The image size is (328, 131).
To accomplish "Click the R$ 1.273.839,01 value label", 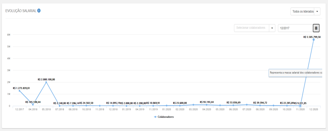I will click(21, 88).
